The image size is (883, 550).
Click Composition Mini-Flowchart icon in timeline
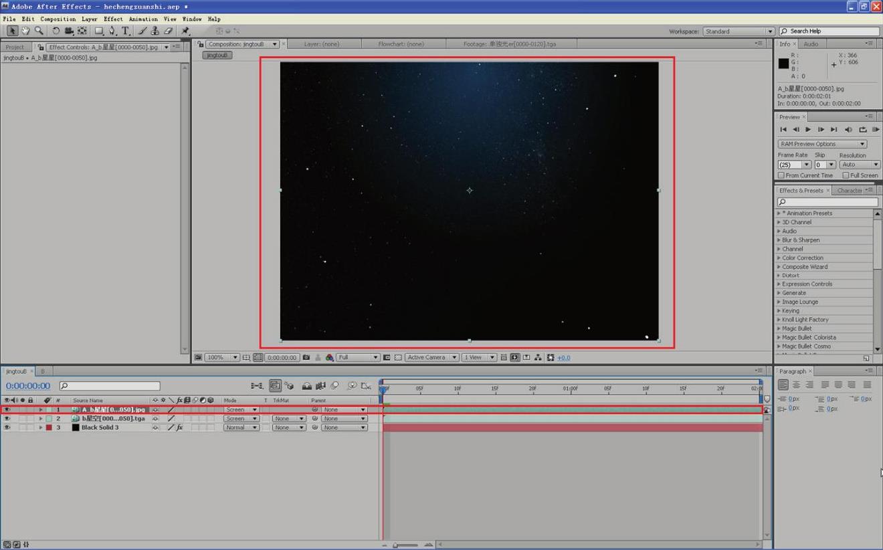[257, 386]
